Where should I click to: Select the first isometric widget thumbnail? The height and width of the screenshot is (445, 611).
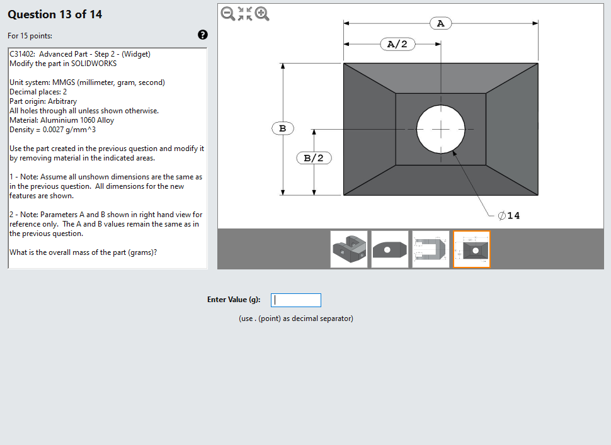[349, 249]
